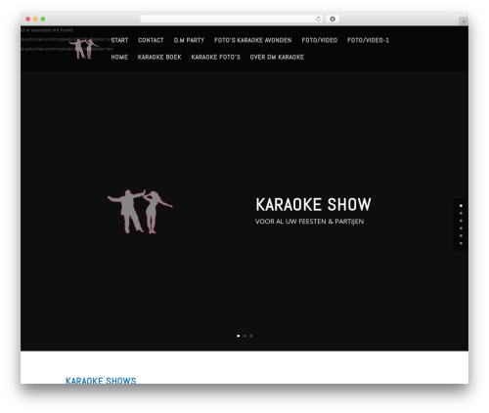Open OVER DM KARAOKE page
Viewport: 489px width, 413px height.
click(x=277, y=58)
